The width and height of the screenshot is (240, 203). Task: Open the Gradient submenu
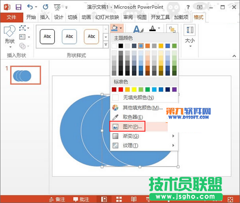[144, 136]
